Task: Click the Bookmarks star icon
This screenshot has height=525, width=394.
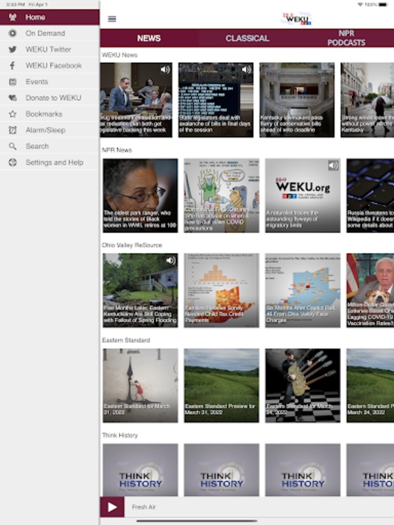Action: click(x=12, y=114)
